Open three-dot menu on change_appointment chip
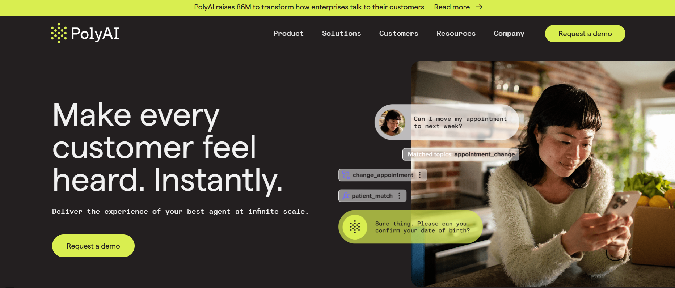This screenshot has height=288, width=675. pyautogui.click(x=420, y=175)
